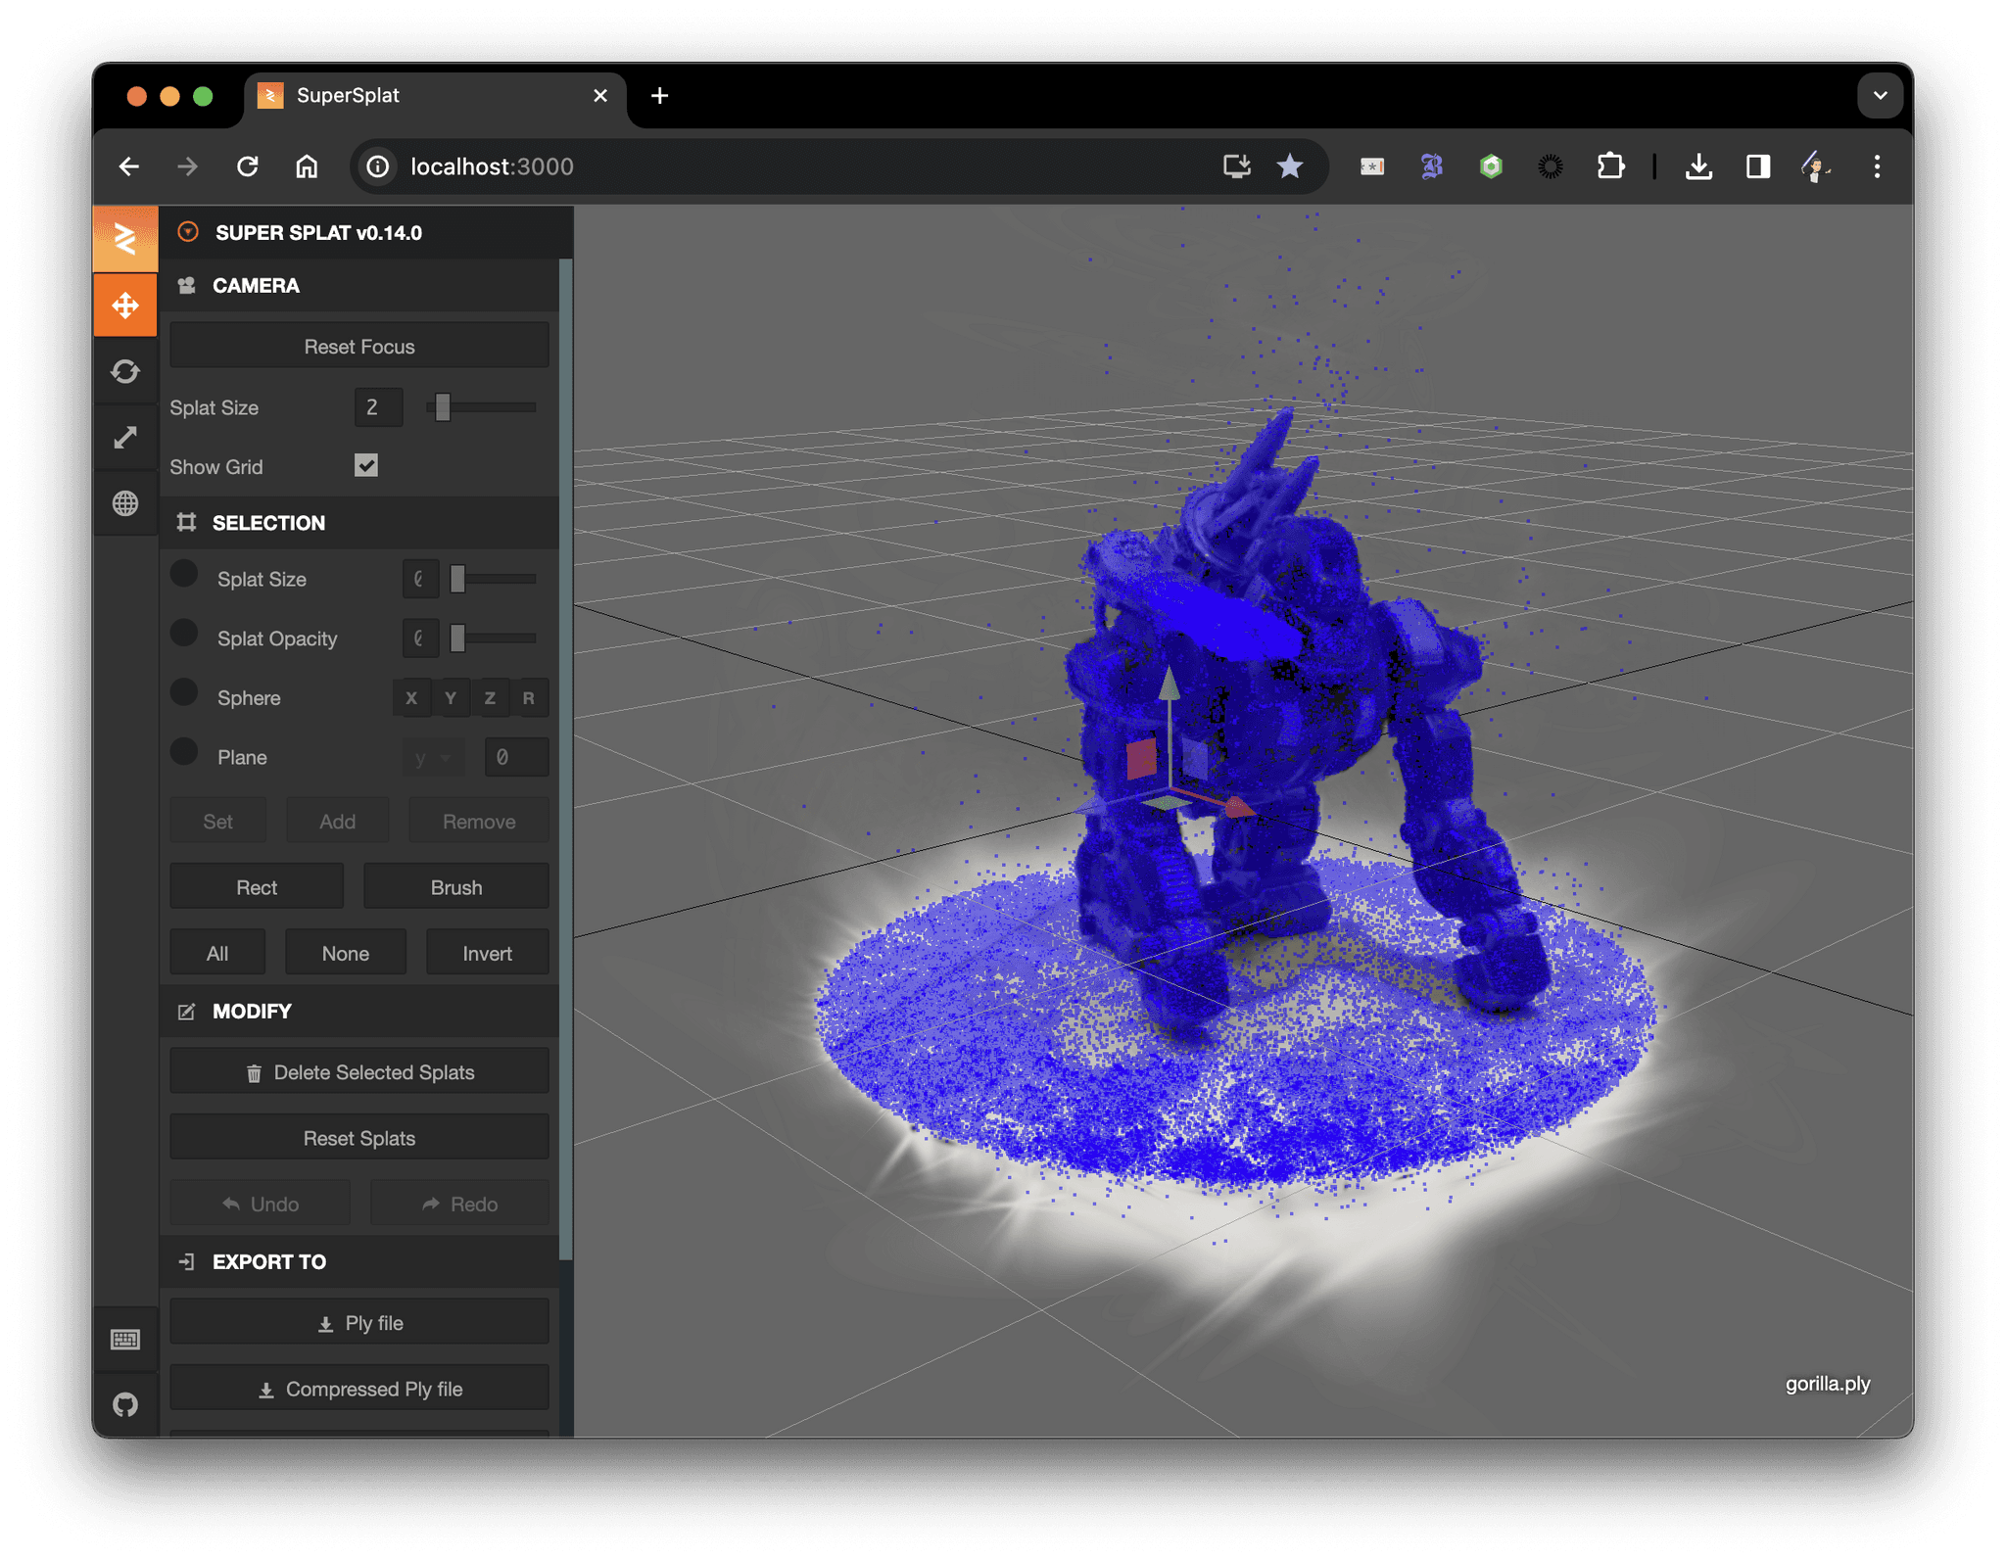Uncheck the Show Grid checkbox
2006x1560 pixels.
coord(366,466)
